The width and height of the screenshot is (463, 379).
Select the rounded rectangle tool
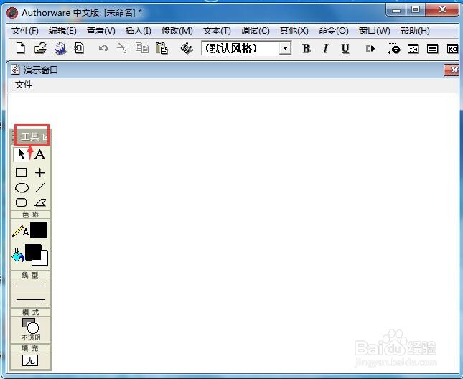pos(22,202)
